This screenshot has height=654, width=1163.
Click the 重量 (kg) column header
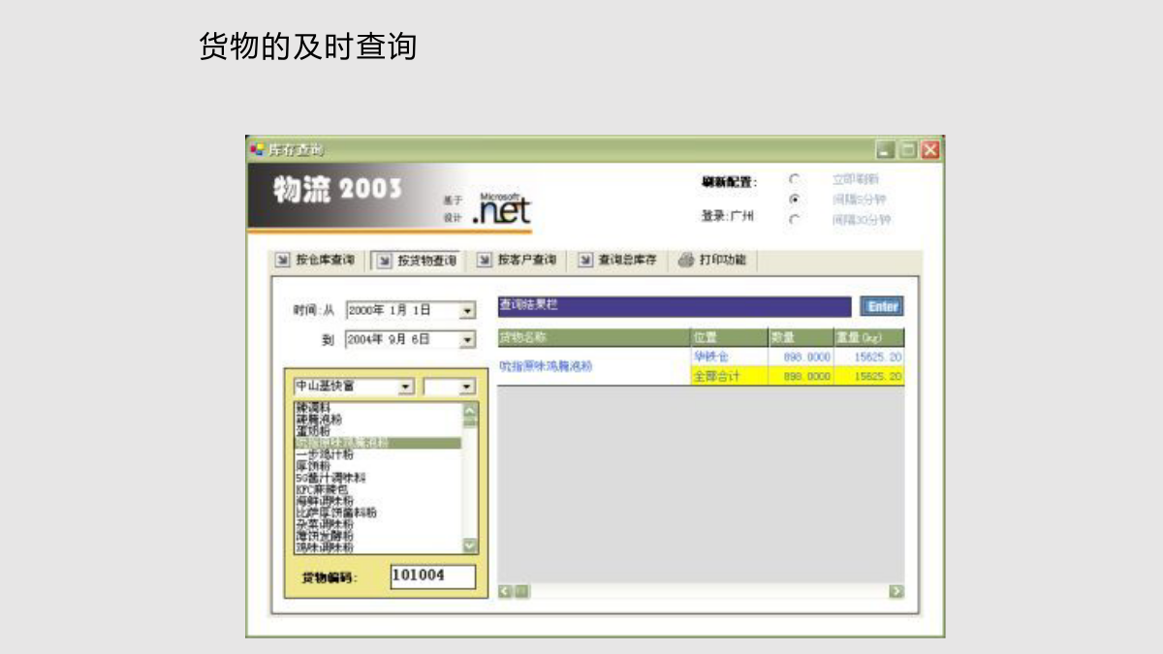tap(868, 338)
